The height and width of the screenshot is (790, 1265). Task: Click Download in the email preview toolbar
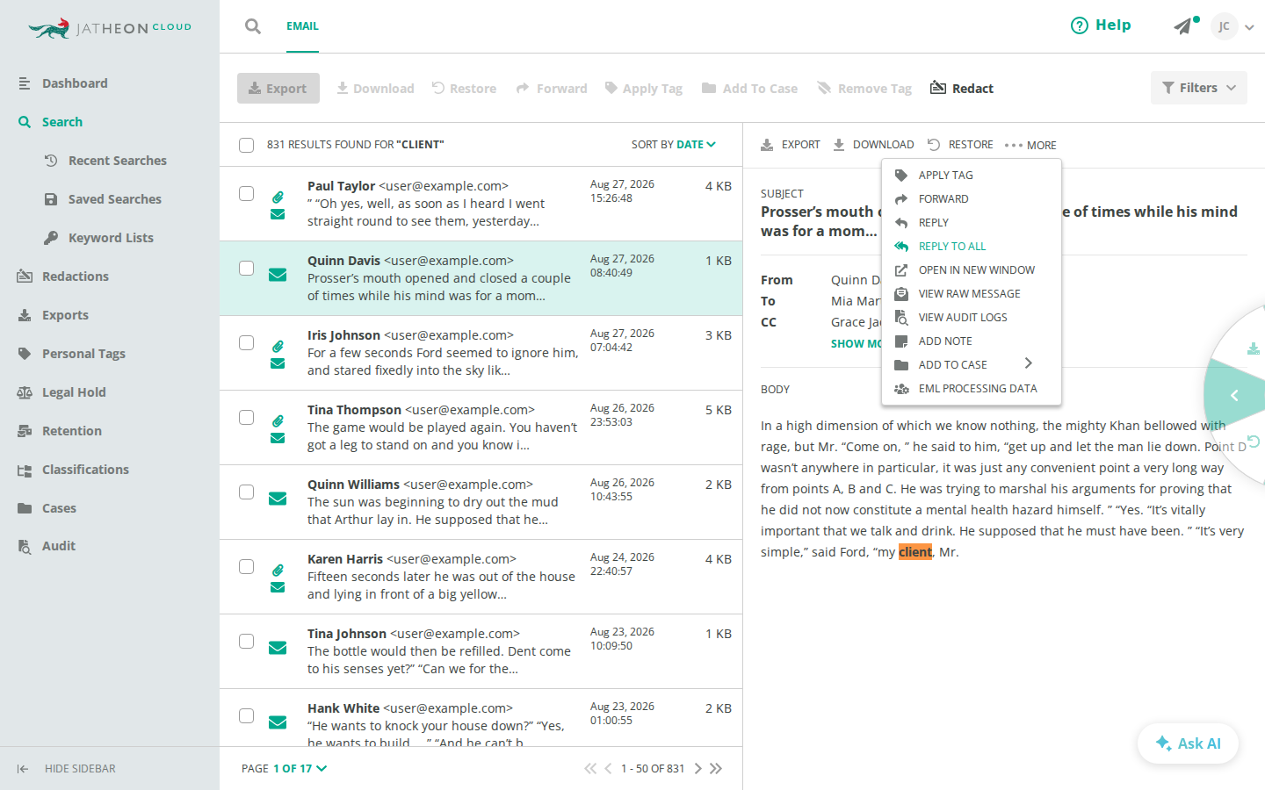tap(874, 145)
